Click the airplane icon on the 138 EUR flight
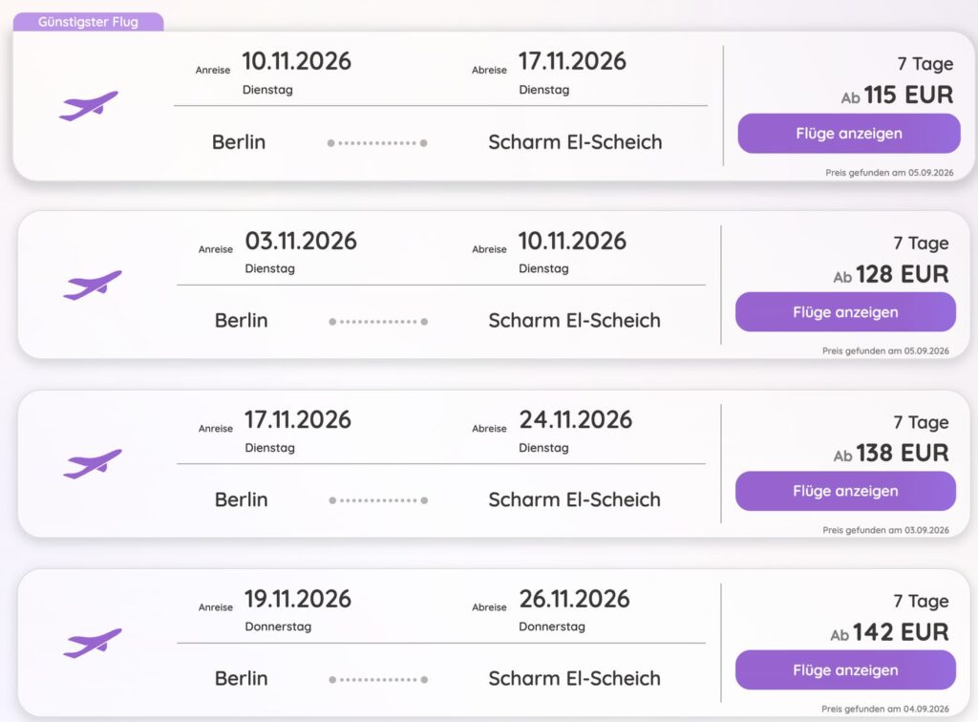Screen dimensions: 978x722 point(93,464)
